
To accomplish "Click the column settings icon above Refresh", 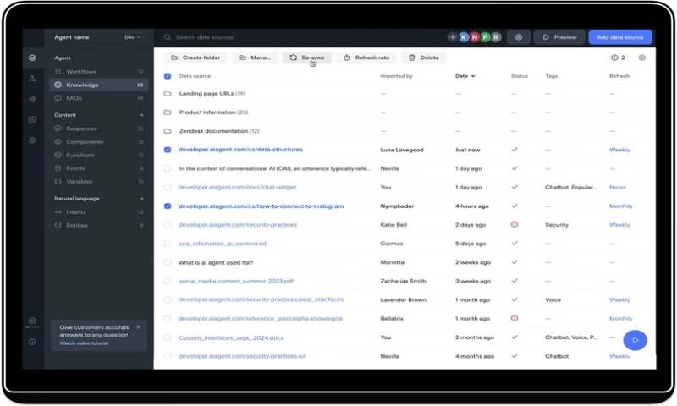I will [642, 58].
